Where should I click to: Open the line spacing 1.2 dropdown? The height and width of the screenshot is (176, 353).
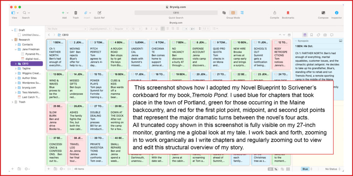click(205, 29)
